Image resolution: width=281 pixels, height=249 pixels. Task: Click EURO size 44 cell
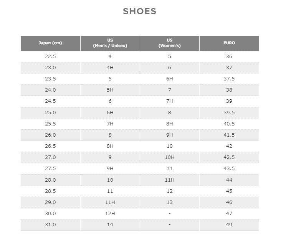point(229,180)
